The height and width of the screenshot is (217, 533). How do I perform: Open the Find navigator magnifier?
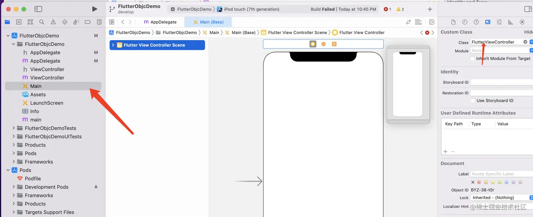pos(42,22)
